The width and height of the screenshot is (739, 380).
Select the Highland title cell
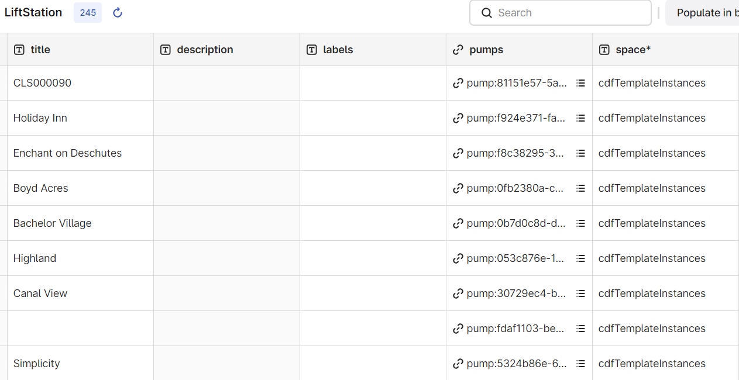pyautogui.click(x=80, y=258)
